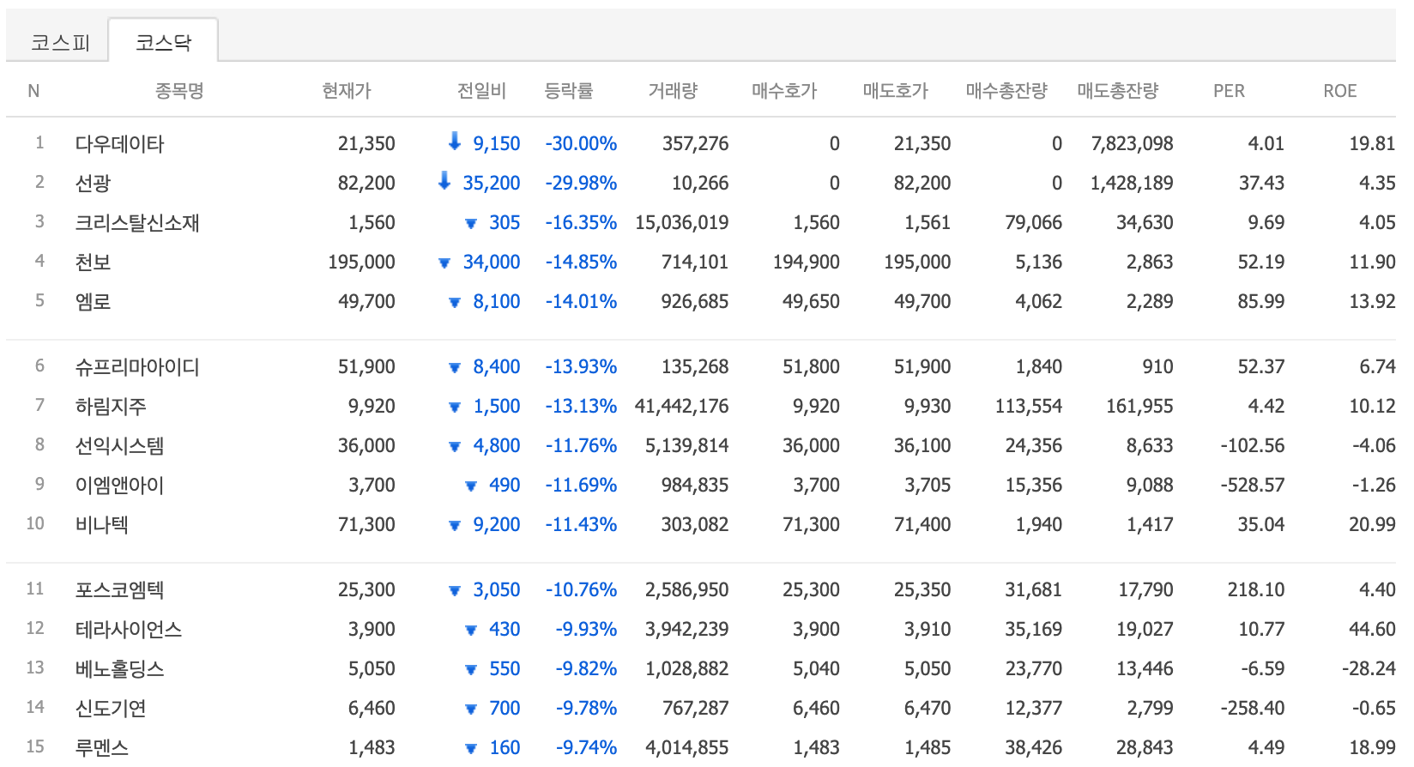This screenshot has height=767, width=1414.
Task: Click the 44.60 ROE value
Action: tap(1373, 629)
